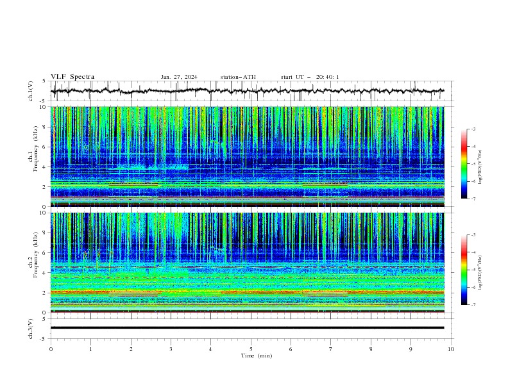Click time axis tick label '1'

(90, 349)
